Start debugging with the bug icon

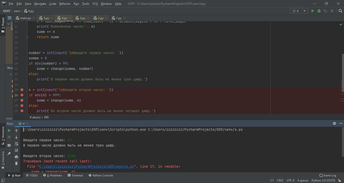tap(319, 11)
